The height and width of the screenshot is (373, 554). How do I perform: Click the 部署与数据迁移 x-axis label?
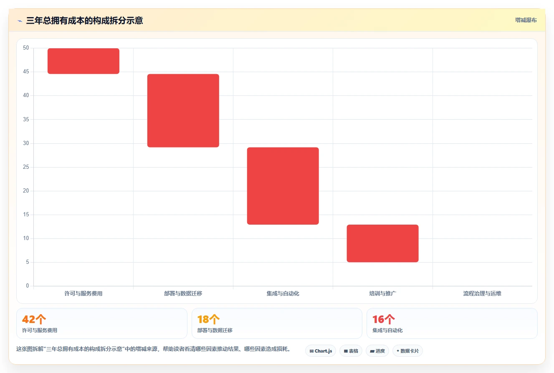183,293
